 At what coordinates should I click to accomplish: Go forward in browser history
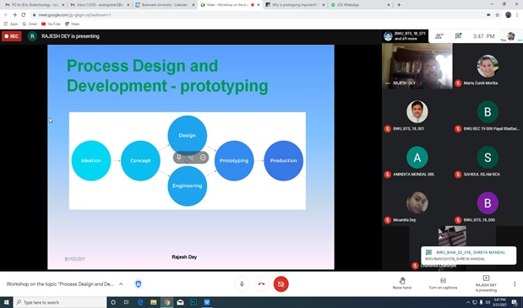pos(14,14)
